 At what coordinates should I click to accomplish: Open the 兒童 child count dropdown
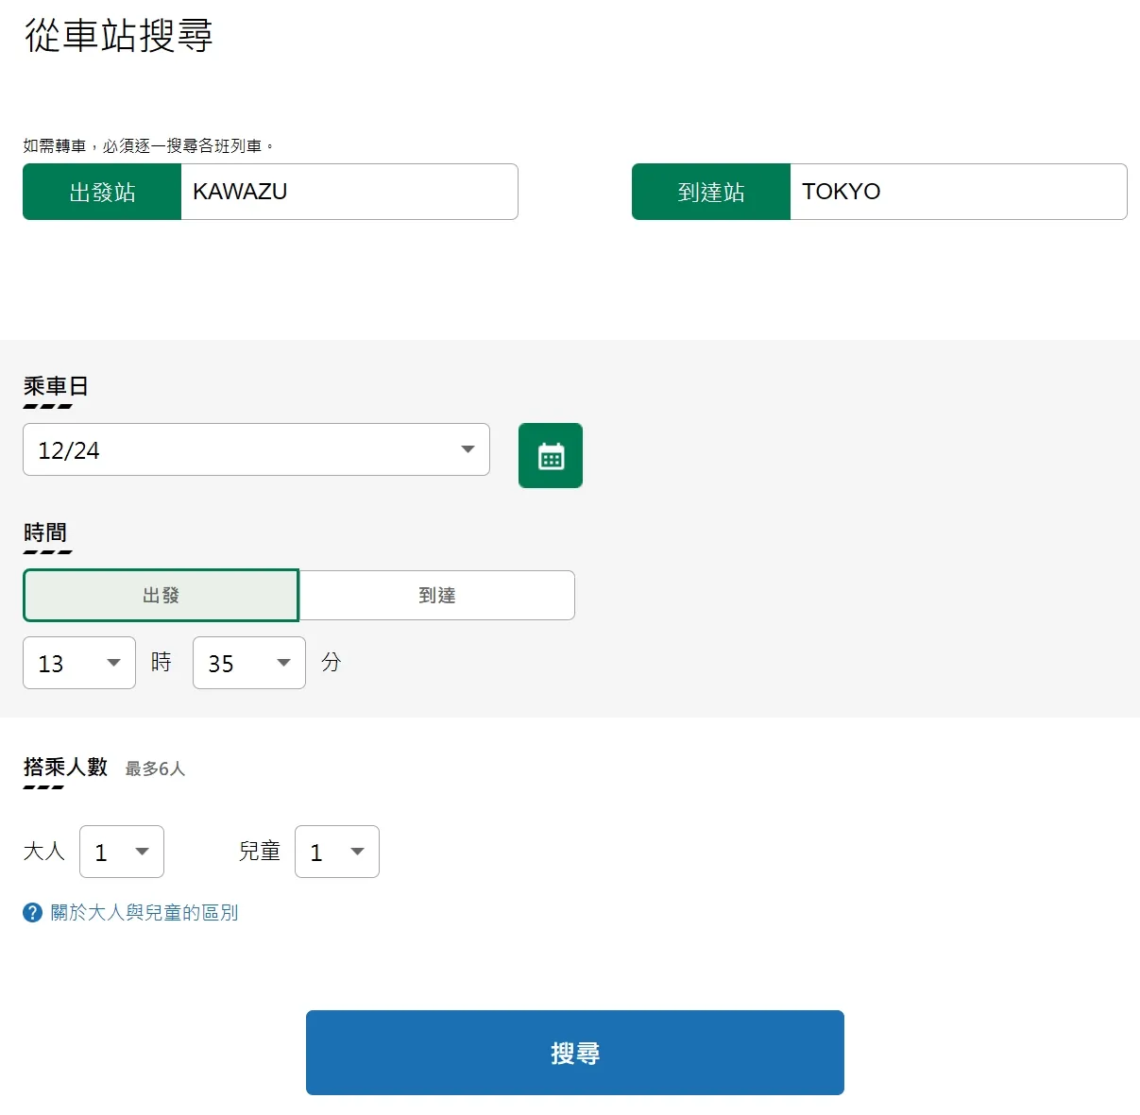point(337,851)
